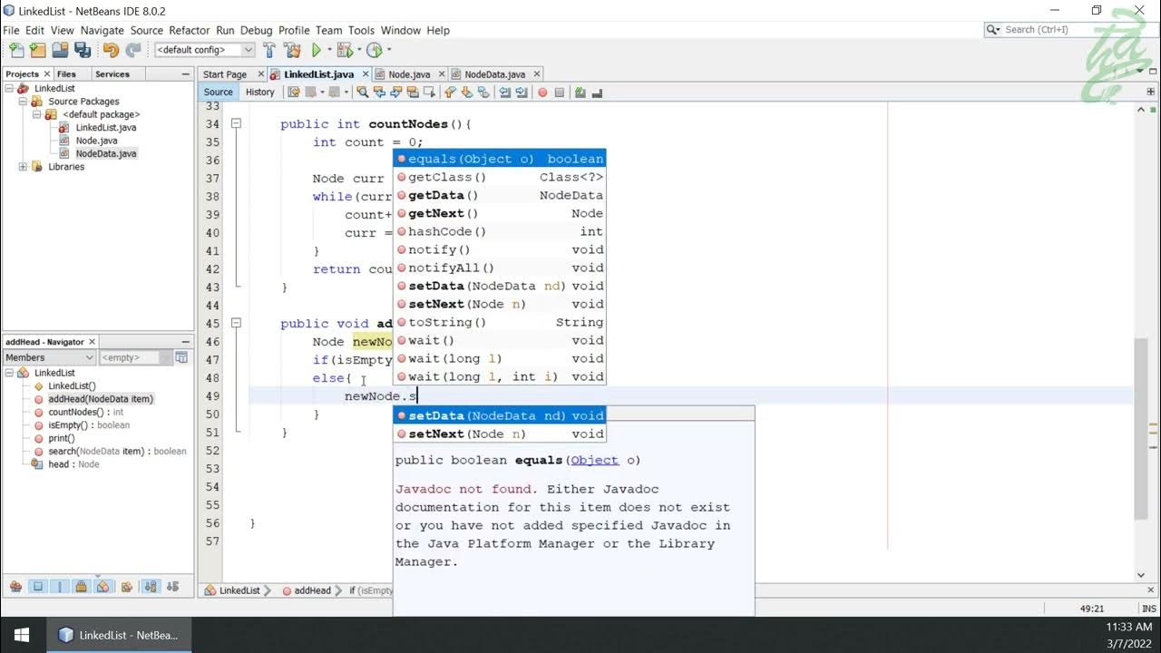Screen dimensions: 1161x653
Task: Click the Run Project green arrow
Action: point(317,50)
